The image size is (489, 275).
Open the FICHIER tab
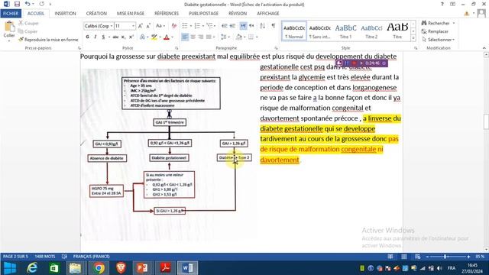point(11,14)
